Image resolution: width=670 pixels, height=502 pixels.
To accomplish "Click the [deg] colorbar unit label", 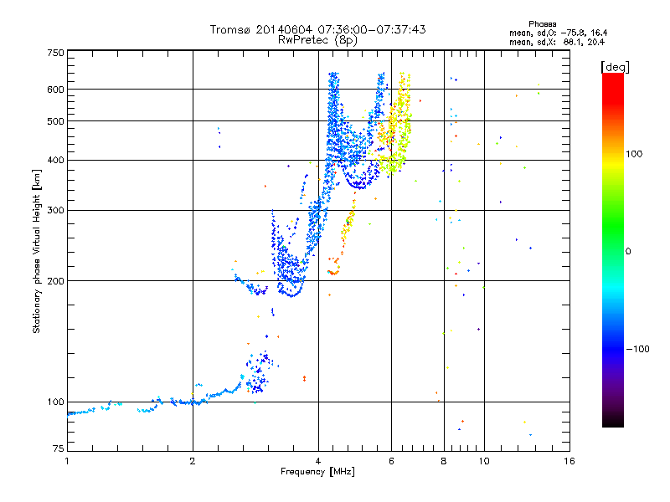I will (x=615, y=67).
